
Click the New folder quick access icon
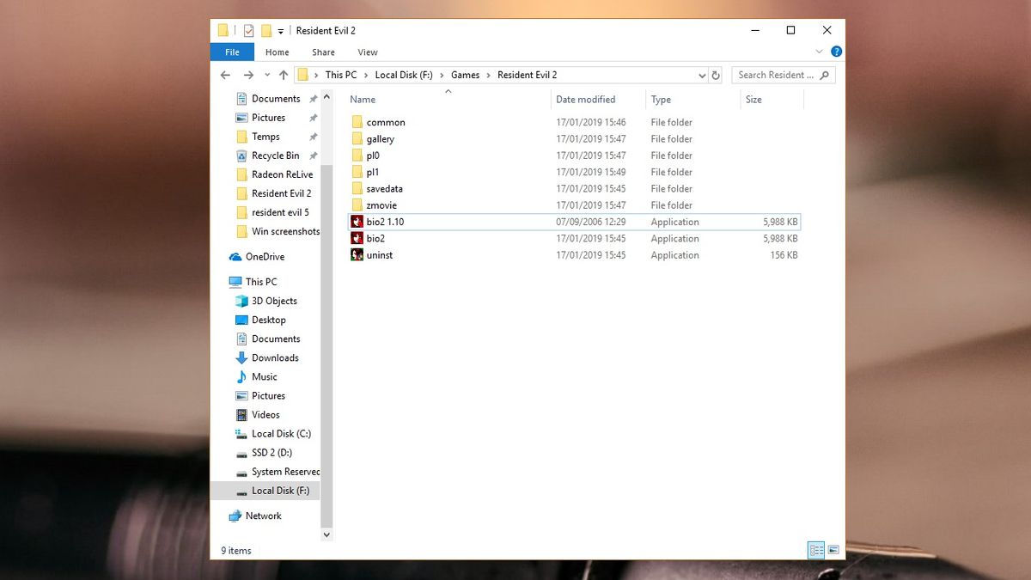point(266,31)
